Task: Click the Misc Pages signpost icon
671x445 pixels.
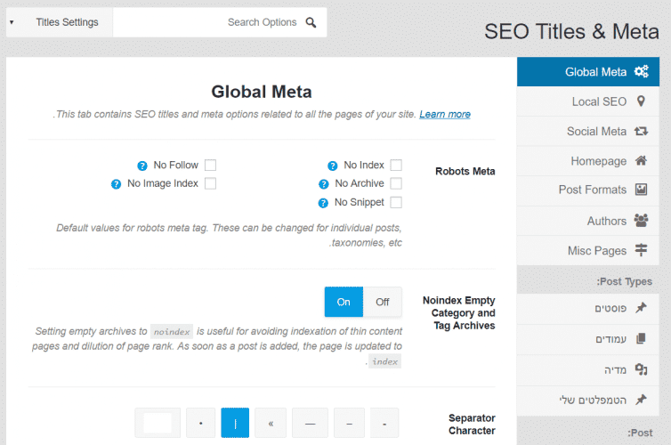Action: pyautogui.click(x=641, y=250)
